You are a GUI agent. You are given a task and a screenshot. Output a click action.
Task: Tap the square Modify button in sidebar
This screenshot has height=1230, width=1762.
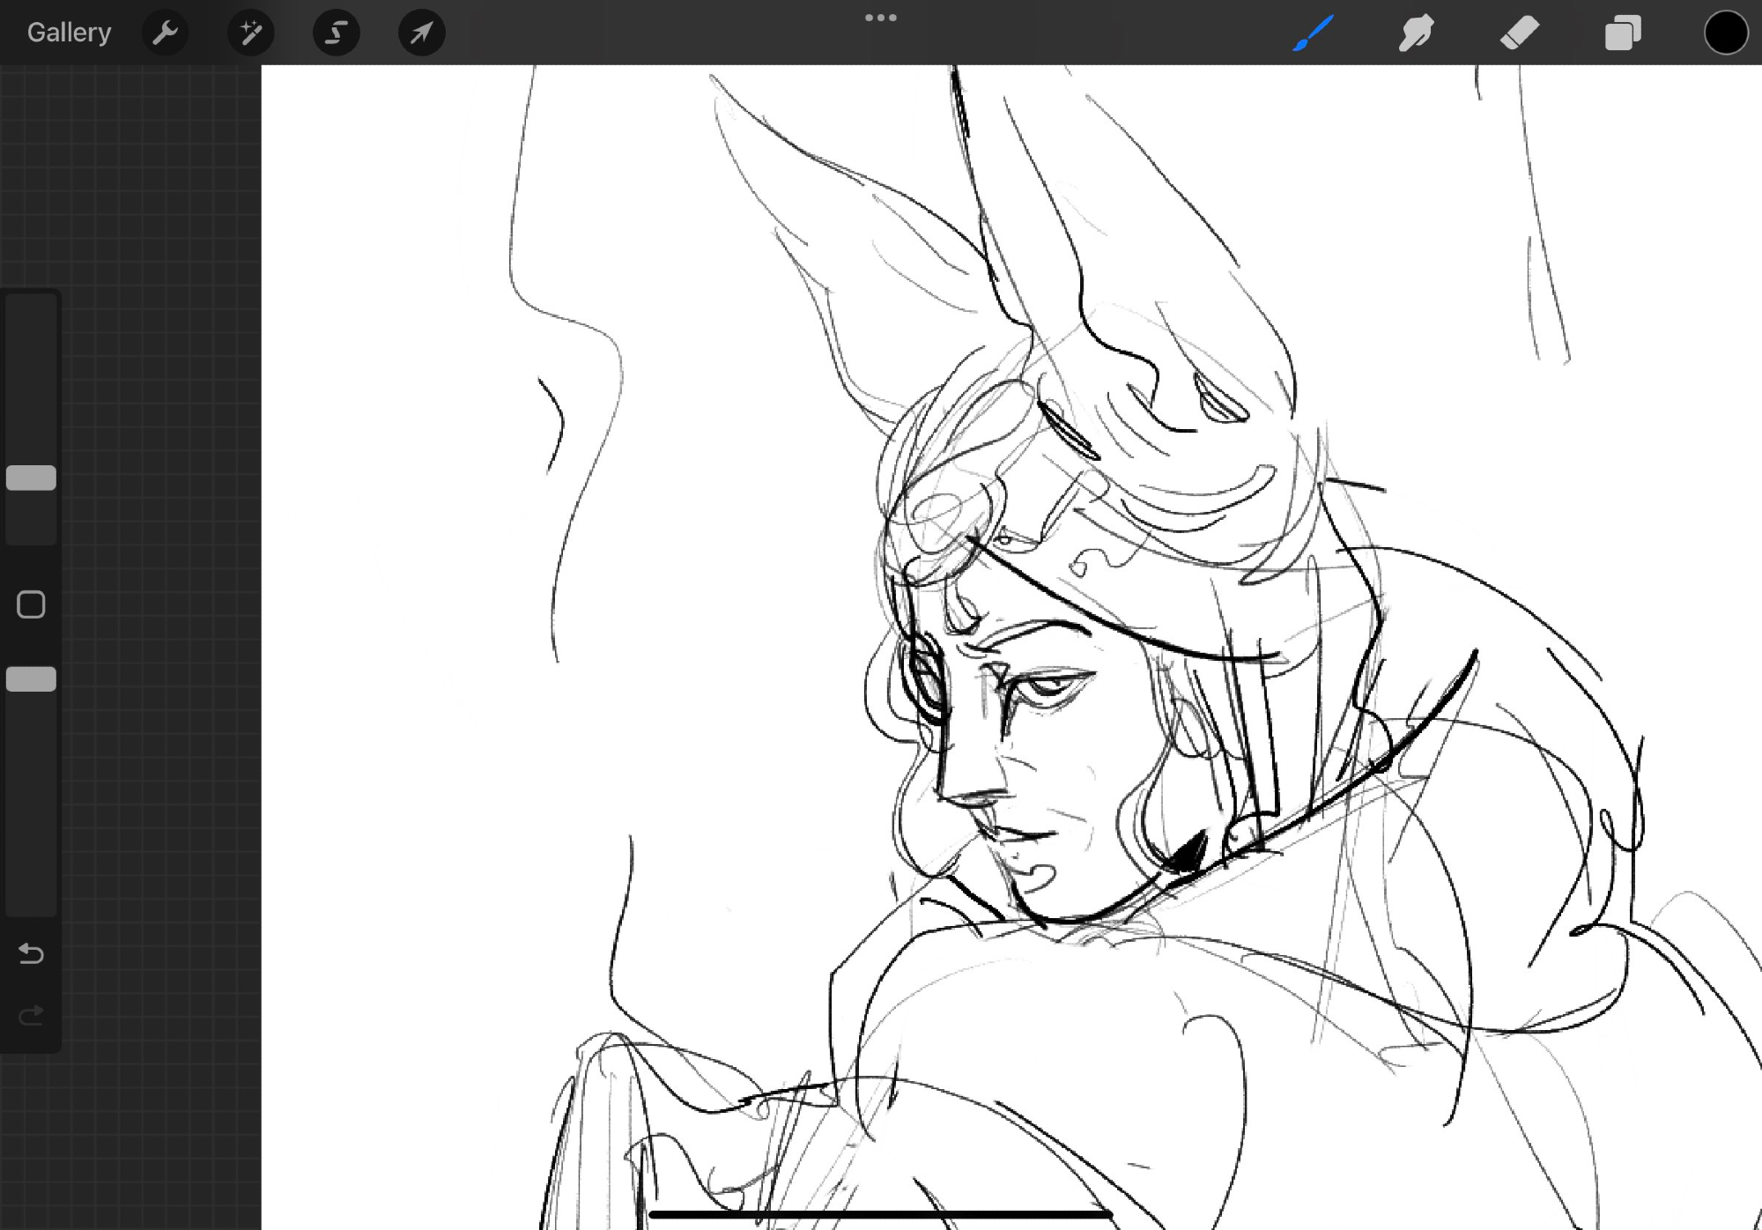(x=32, y=604)
